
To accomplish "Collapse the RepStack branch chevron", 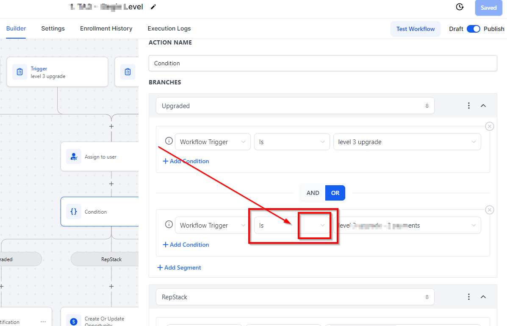I will point(483,297).
